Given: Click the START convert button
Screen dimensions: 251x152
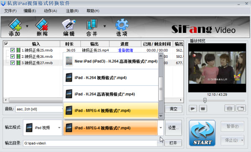Looking at the screenshot, I should click(x=202, y=133).
